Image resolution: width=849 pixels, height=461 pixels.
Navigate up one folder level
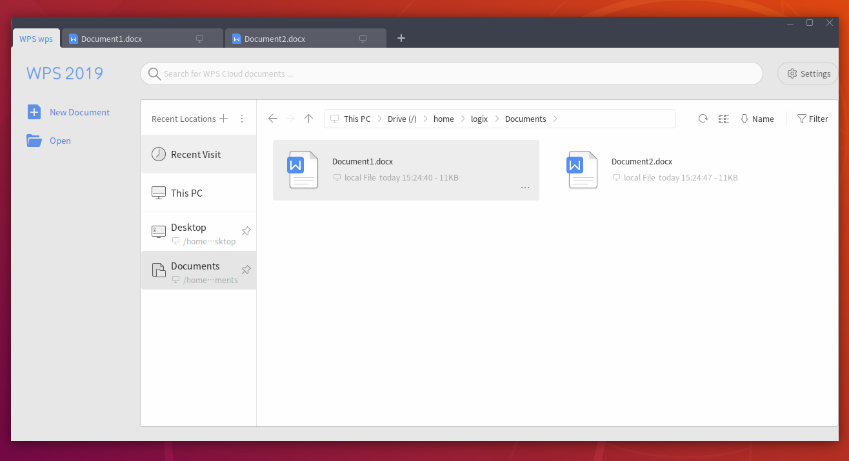(308, 119)
